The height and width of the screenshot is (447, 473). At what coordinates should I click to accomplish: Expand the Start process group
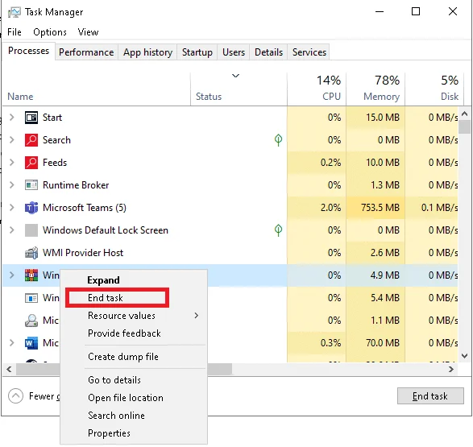pyautogui.click(x=12, y=118)
